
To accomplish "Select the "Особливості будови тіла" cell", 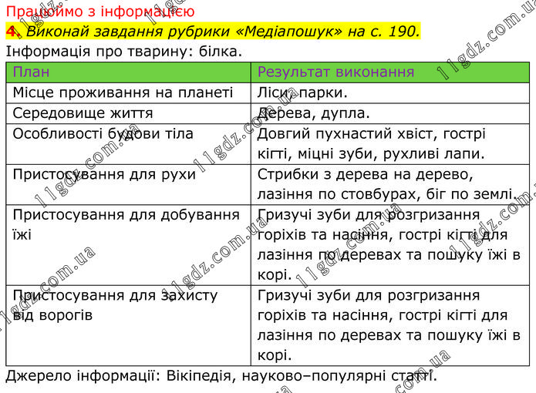I will [x=103, y=133].
